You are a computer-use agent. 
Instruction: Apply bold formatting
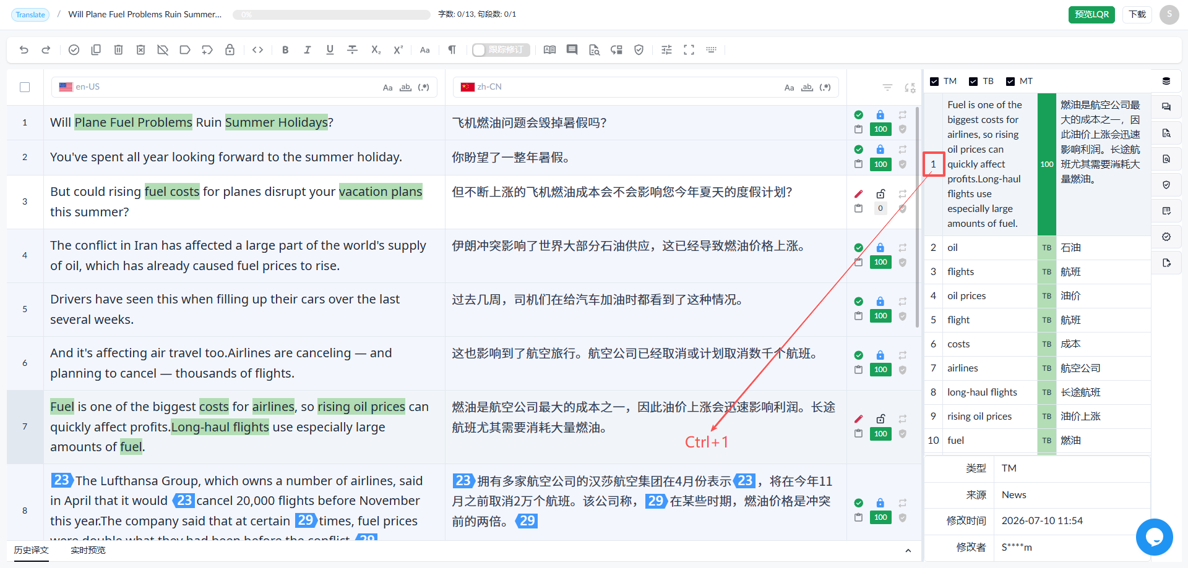pos(285,50)
